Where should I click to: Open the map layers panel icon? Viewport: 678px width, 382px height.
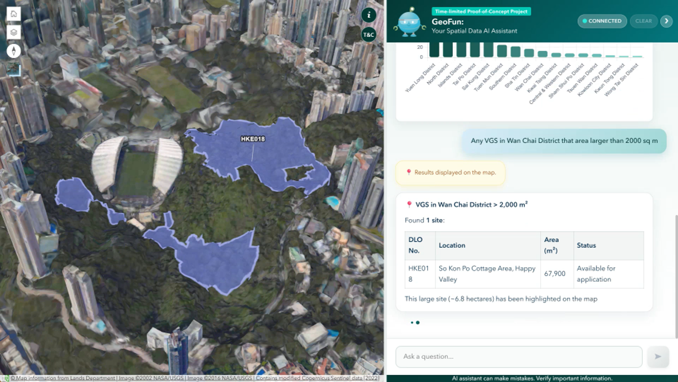pyautogui.click(x=14, y=33)
